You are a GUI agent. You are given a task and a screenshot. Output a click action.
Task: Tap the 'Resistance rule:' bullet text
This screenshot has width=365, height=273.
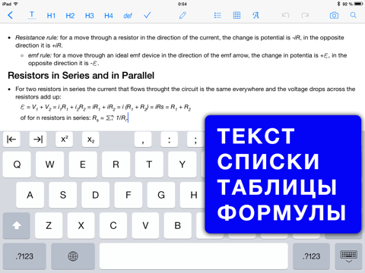(x=37, y=38)
